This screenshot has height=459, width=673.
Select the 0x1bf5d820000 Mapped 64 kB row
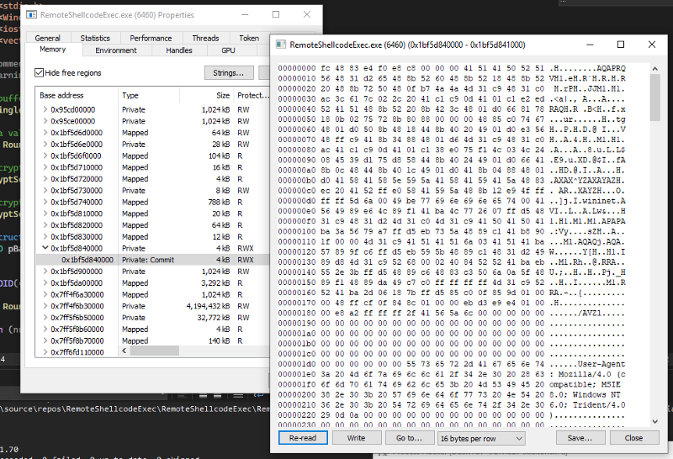[x=153, y=225]
